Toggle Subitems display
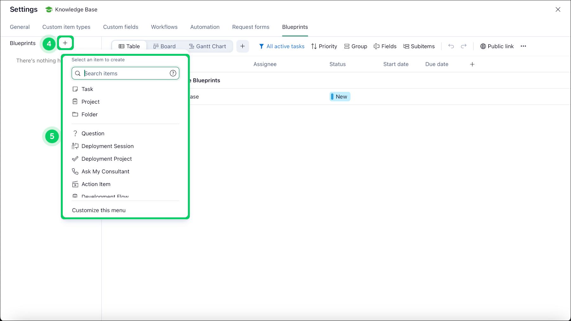The width and height of the screenshot is (571, 321). 419,46
